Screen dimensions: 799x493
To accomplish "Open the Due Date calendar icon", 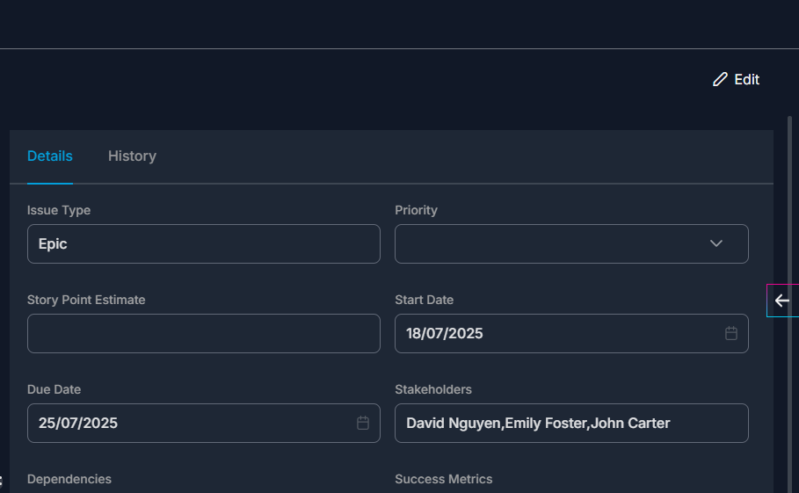I will tap(363, 424).
